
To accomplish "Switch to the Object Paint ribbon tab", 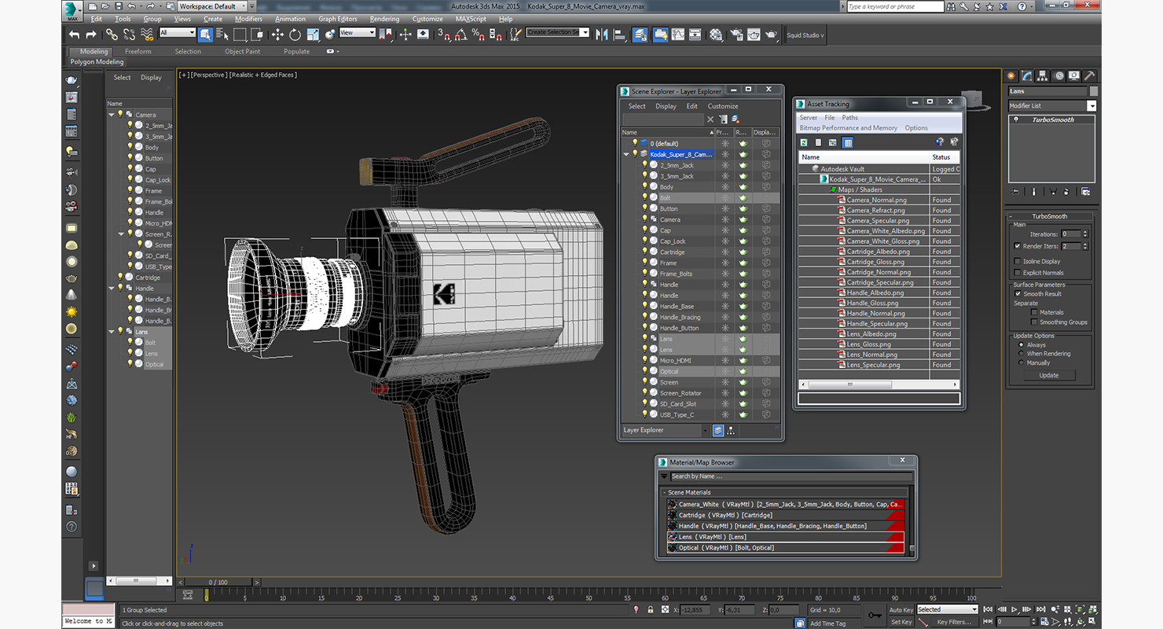I will [242, 51].
